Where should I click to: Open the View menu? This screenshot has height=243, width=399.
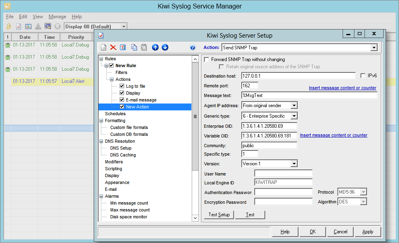38,17
